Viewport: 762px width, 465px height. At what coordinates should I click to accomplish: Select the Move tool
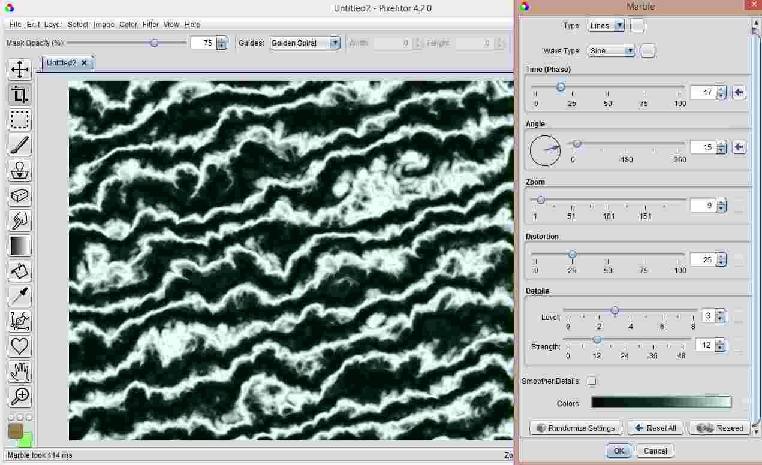click(x=20, y=70)
